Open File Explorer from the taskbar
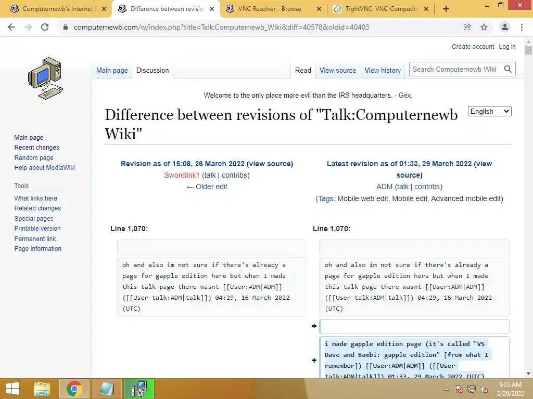 pos(42,389)
